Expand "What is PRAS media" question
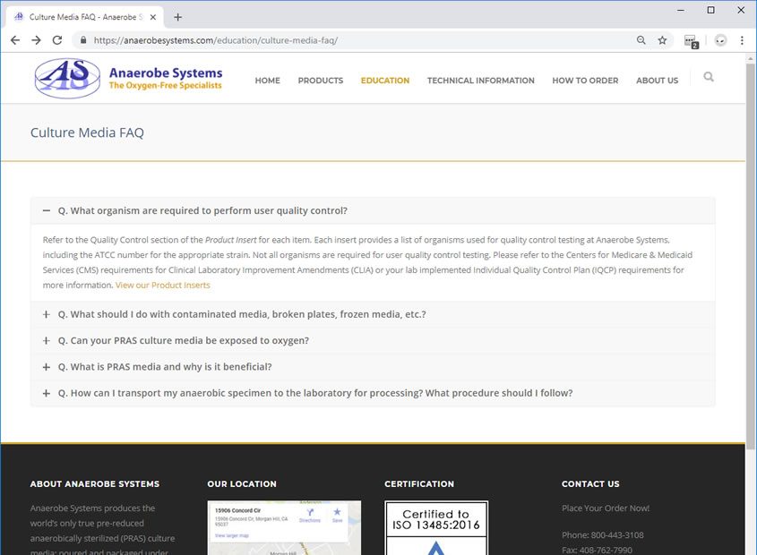Viewport: 757px width, 555px height. [x=165, y=367]
